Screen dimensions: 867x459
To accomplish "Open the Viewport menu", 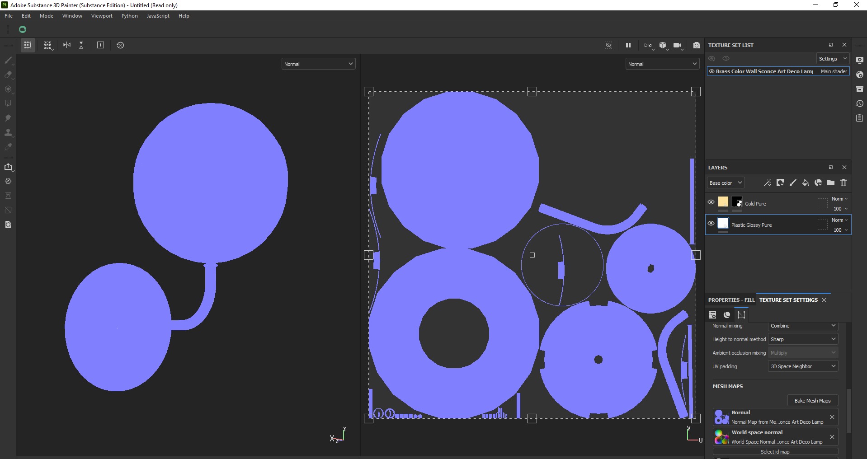I will click(102, 16).
